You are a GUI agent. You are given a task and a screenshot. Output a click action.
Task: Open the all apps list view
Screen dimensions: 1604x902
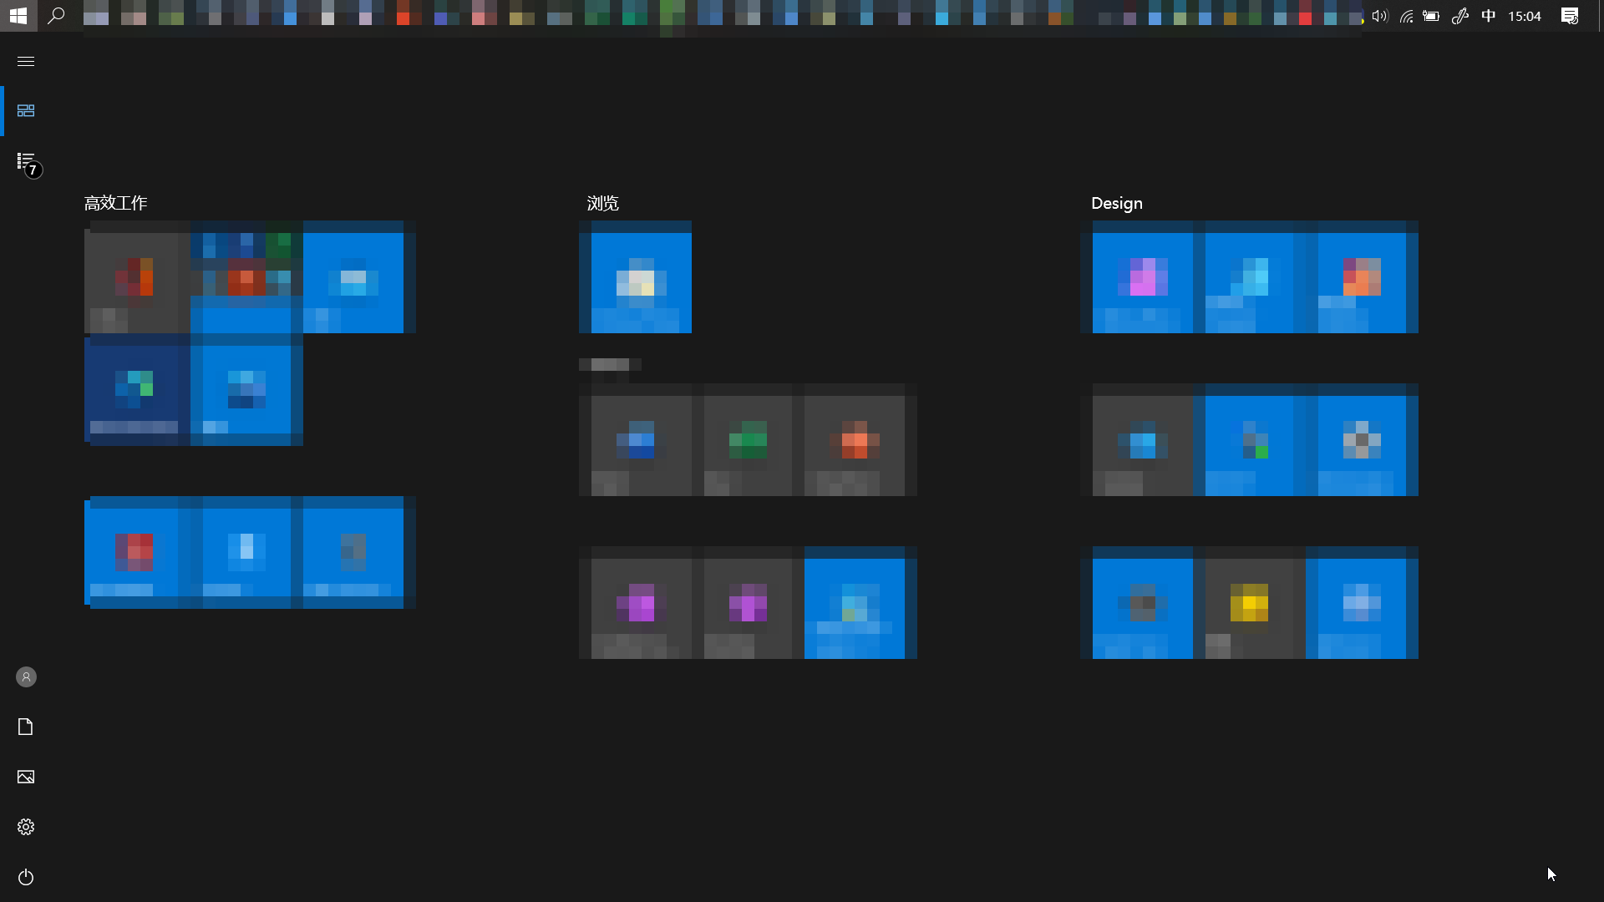coord(26,161)
